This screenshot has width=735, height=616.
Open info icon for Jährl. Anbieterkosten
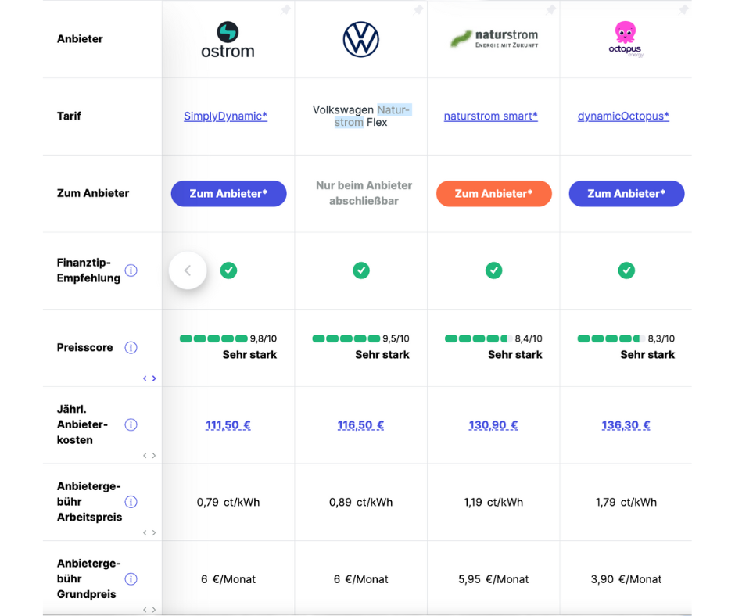pyautogui.click(x=131, y=424)
